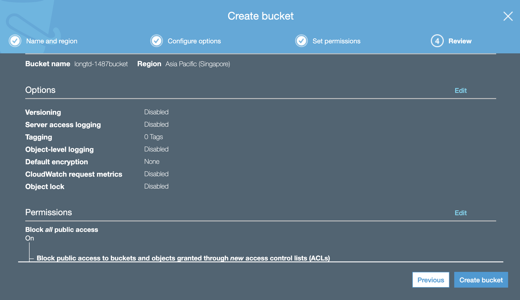Go back with the Previous button
This screenshot has height=300, width=520.
click(430, 280)
